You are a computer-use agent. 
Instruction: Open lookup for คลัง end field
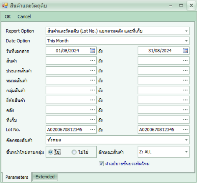pyautogui.click(x=185, y=110)
